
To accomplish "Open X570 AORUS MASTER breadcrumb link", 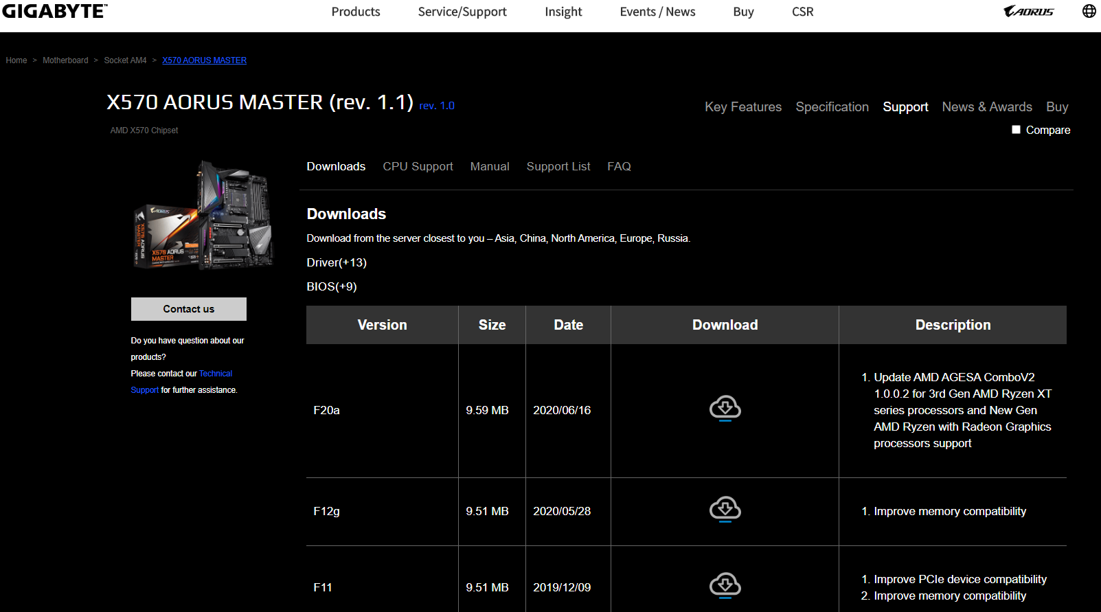I will click(204, 60).
